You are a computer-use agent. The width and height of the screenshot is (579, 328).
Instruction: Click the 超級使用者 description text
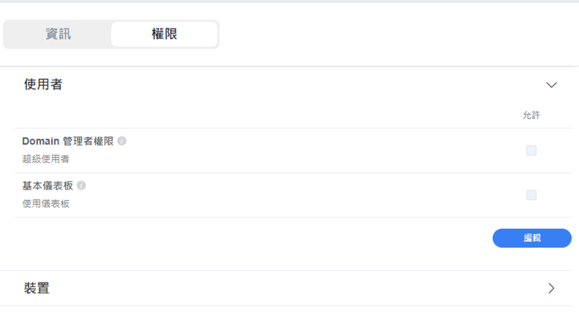tap(46, 159)
